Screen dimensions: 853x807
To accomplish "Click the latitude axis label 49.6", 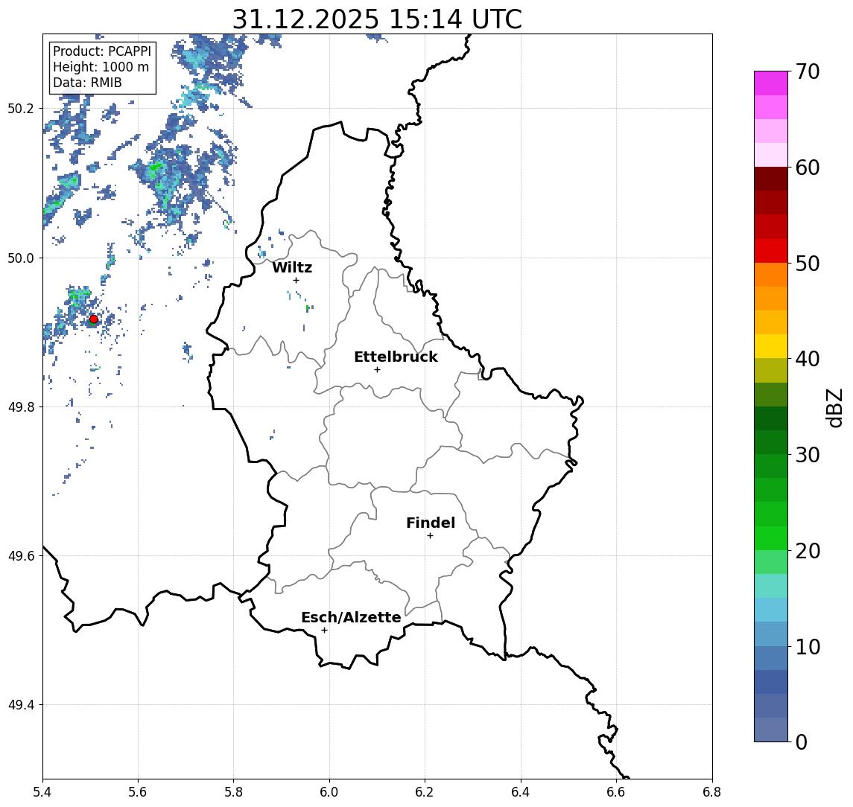I will coord(21,556).
